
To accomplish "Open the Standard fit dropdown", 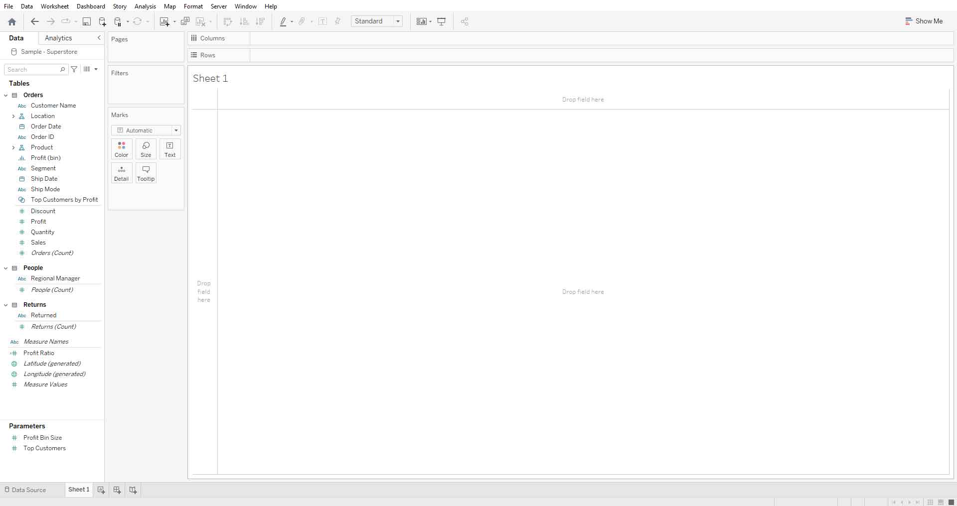I will [397, 21].
